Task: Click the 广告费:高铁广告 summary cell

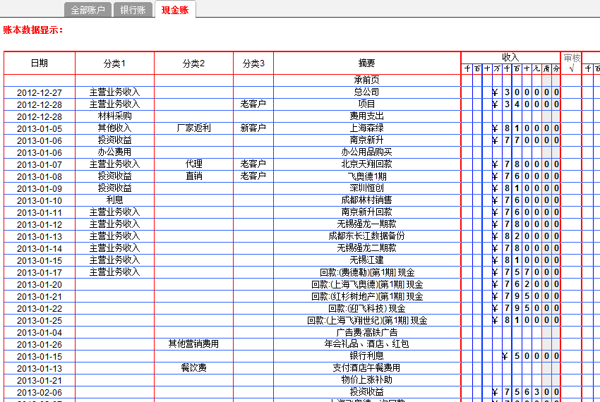Action: 367,332
